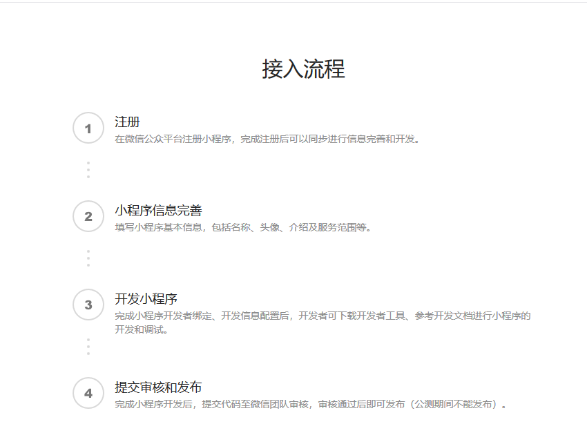The height and width of the screenshot is (433, 587).
Task: Click the 微信公众平台 text in the registration description
Action: pos(155,139)
